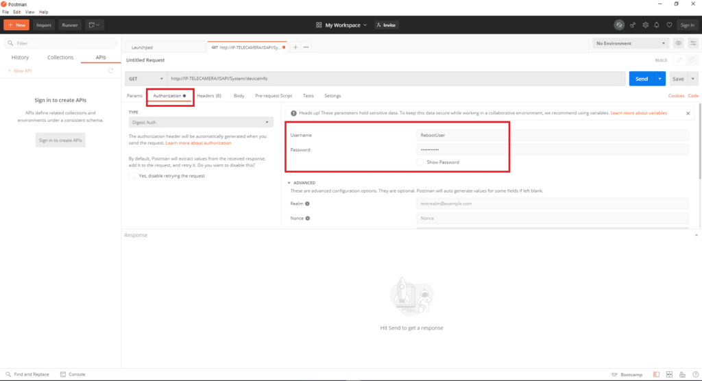702x381 pixels.
Task: Click the orange New button
Action: 16,25
